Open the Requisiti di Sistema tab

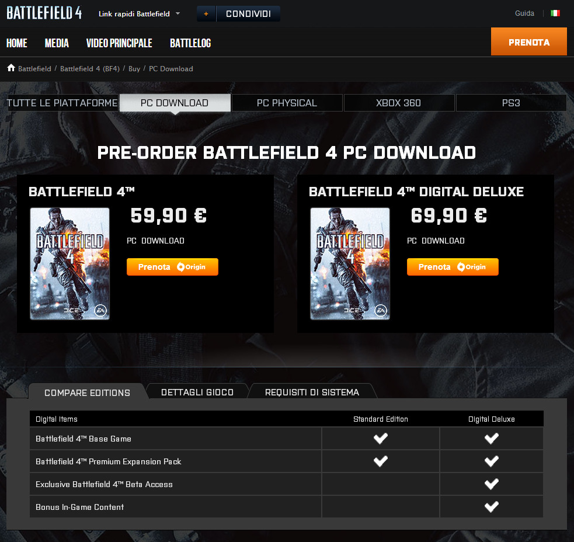coord(312,392)
